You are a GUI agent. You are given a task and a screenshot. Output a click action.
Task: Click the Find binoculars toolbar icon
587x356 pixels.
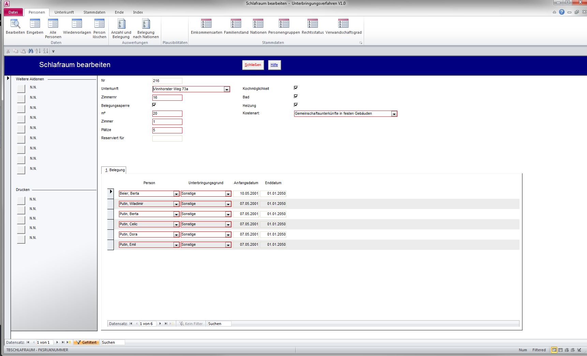(31, 51)
